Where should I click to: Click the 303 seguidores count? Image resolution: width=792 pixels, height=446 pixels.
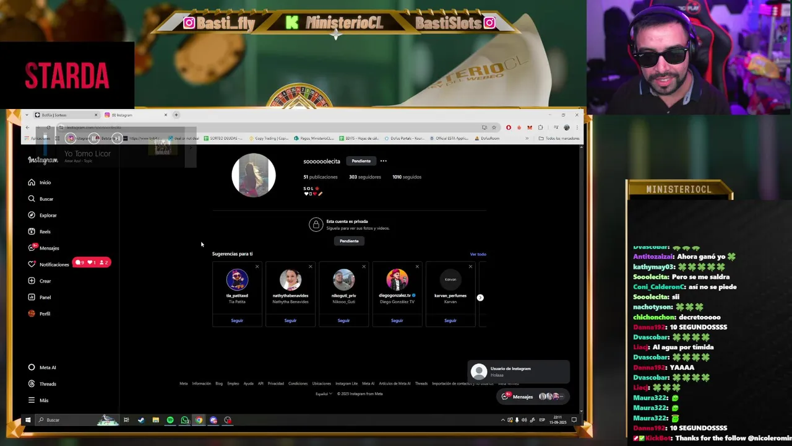click(x=365, y=177)
